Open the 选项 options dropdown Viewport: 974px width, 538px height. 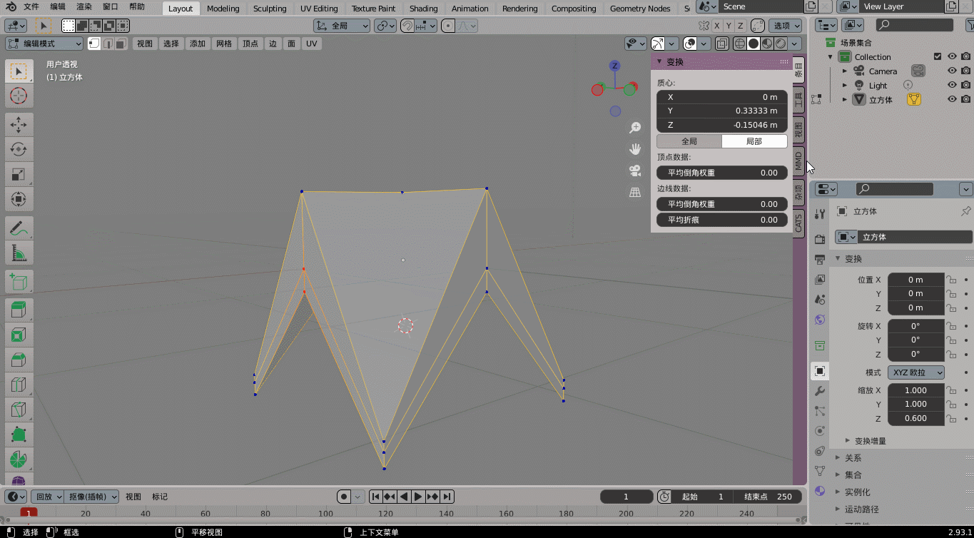[x=784, y=26]
